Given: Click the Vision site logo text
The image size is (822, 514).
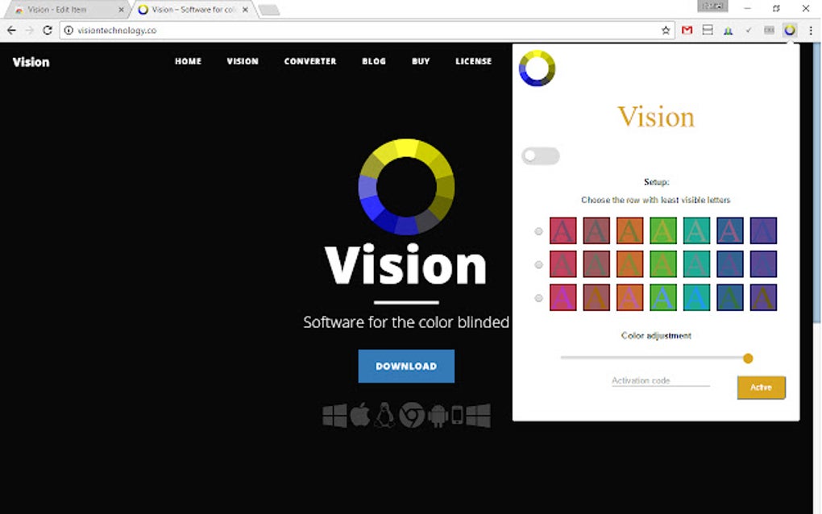Looking at the screenshot, I should [31, 62].
